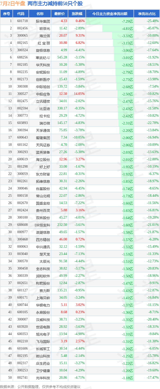Click stock name 贵州百灵

(43, 211)
